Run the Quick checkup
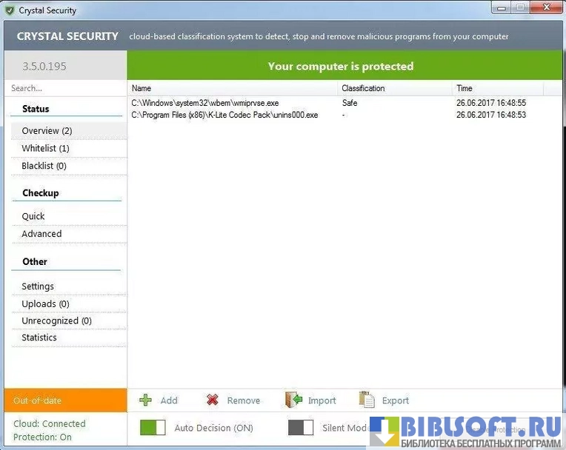This screenshot has height=450, width=566. [33, 216]
